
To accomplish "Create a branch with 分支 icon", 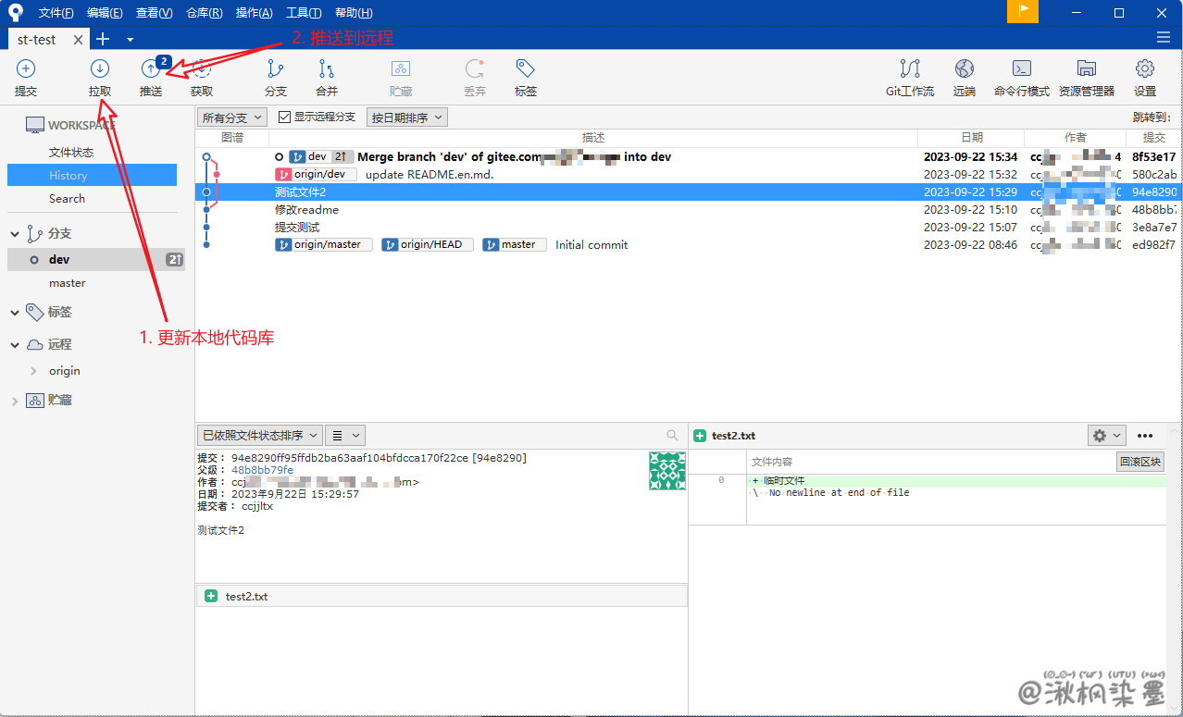I will (x=276, y=78).
